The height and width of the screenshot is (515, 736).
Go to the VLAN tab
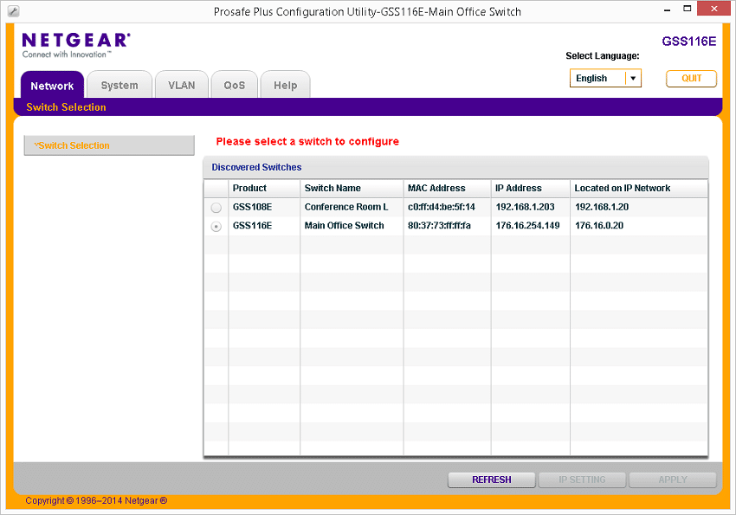(x=182, y=85)
